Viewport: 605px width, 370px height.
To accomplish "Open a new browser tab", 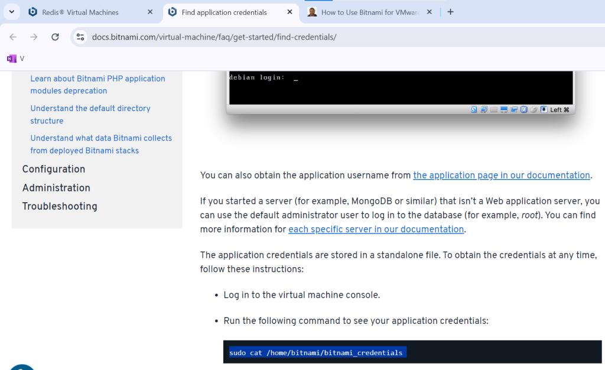I will pos(450,12).
